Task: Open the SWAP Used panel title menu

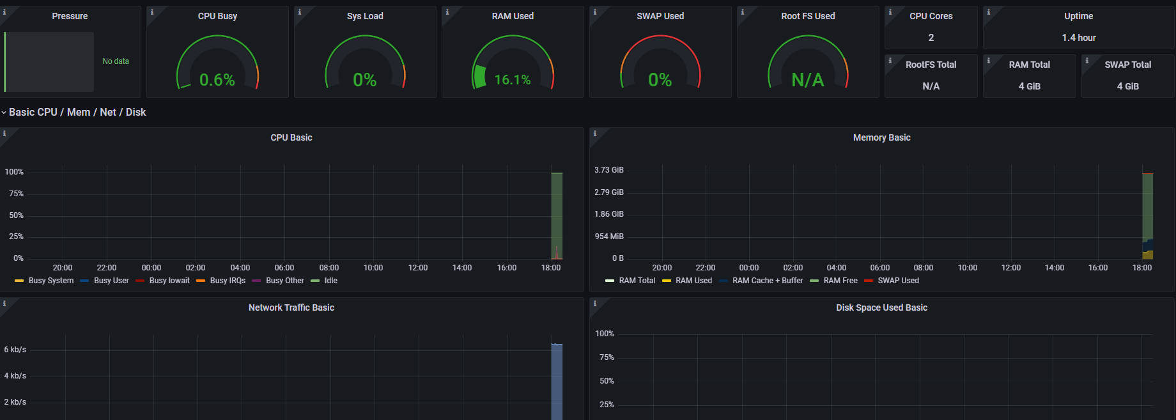Action: [x=660, y=16]
